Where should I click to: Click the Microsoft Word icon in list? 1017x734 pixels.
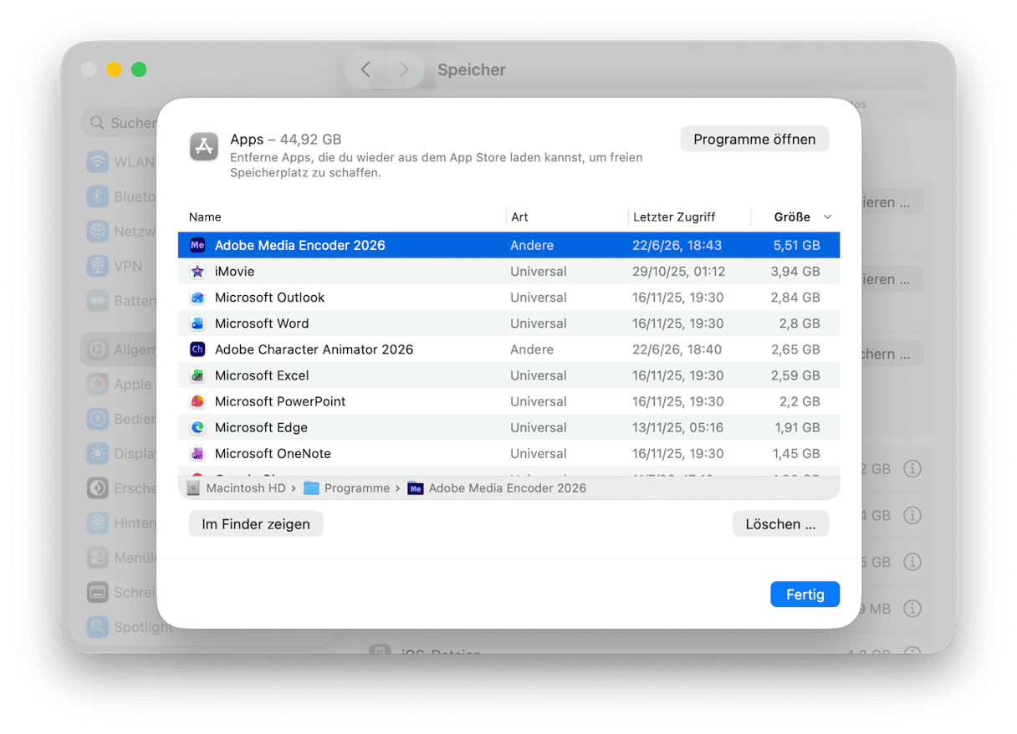coord(197,324)
